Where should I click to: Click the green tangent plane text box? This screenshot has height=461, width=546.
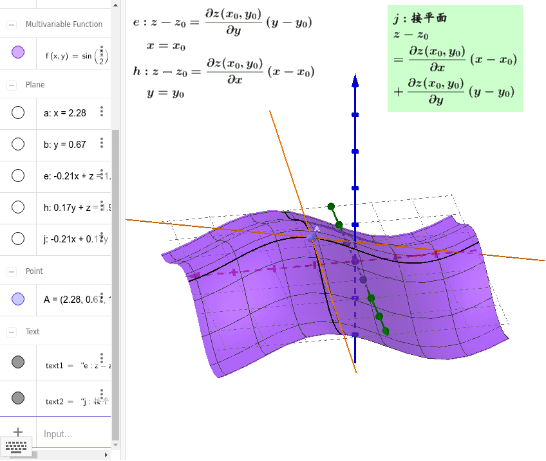point(455,58)
